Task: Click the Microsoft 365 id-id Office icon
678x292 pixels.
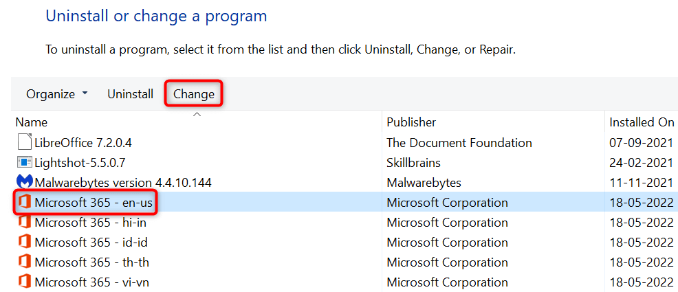Action: 24,243
